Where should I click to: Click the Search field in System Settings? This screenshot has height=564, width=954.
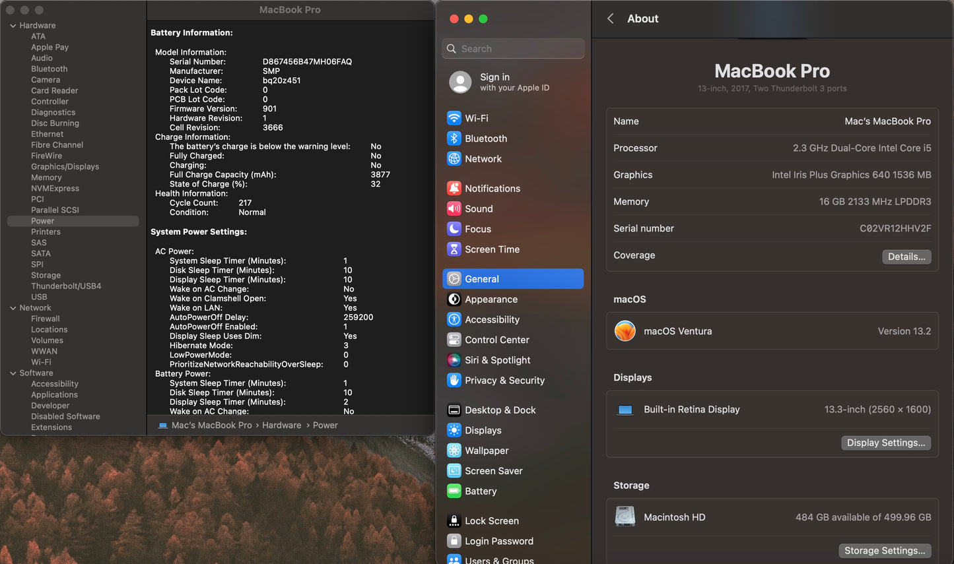(513, 49)
